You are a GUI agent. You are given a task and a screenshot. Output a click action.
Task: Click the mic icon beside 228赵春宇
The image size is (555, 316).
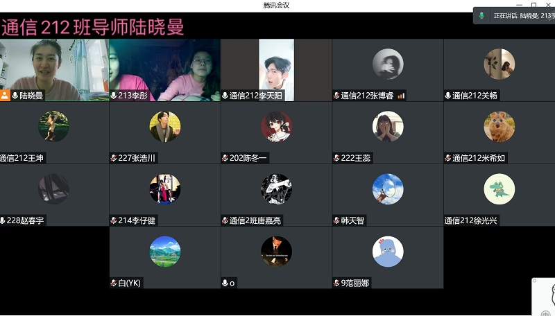pos(3,220)
